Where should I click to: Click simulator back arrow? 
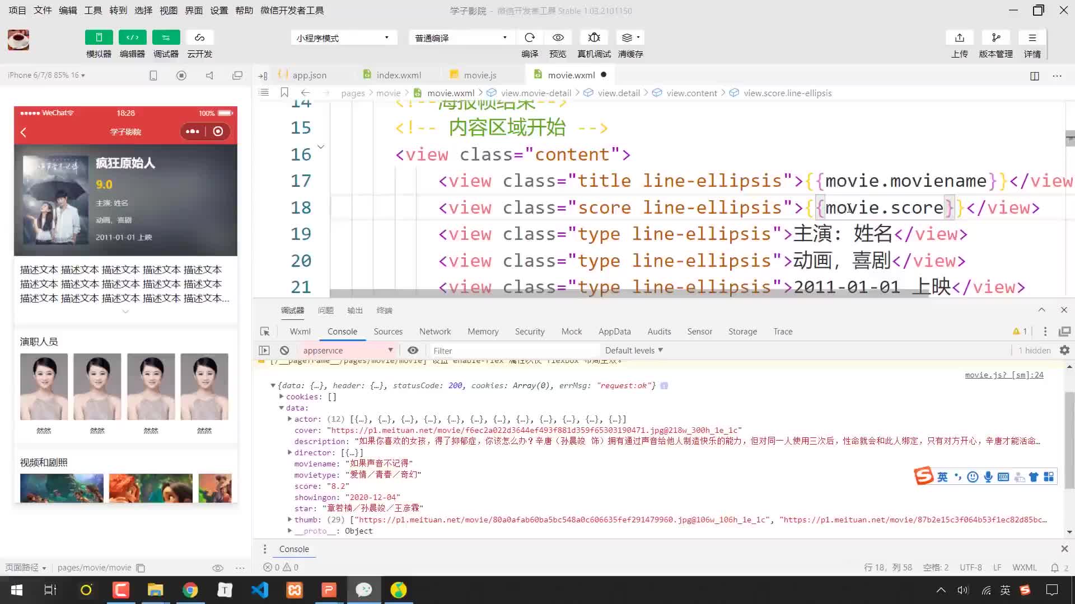click(24, 132)
